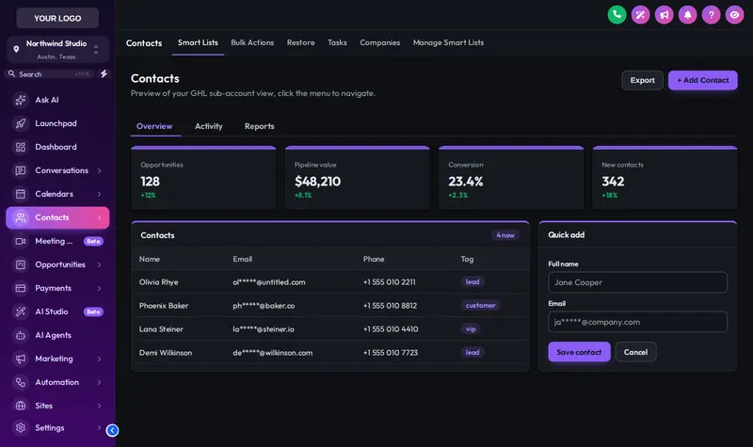Collapse sidebar with blue arrow button

click(x=112, y=430)
